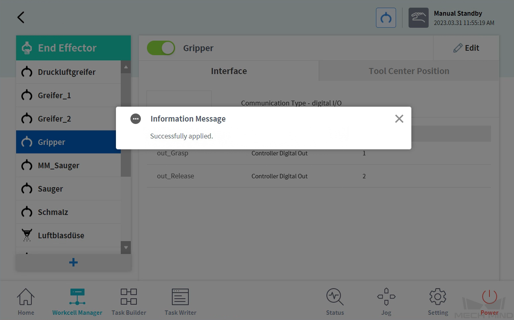Click the list scroll down arrow
The height and width of the screenshot is (320, 514).
(x=126, y=248)
